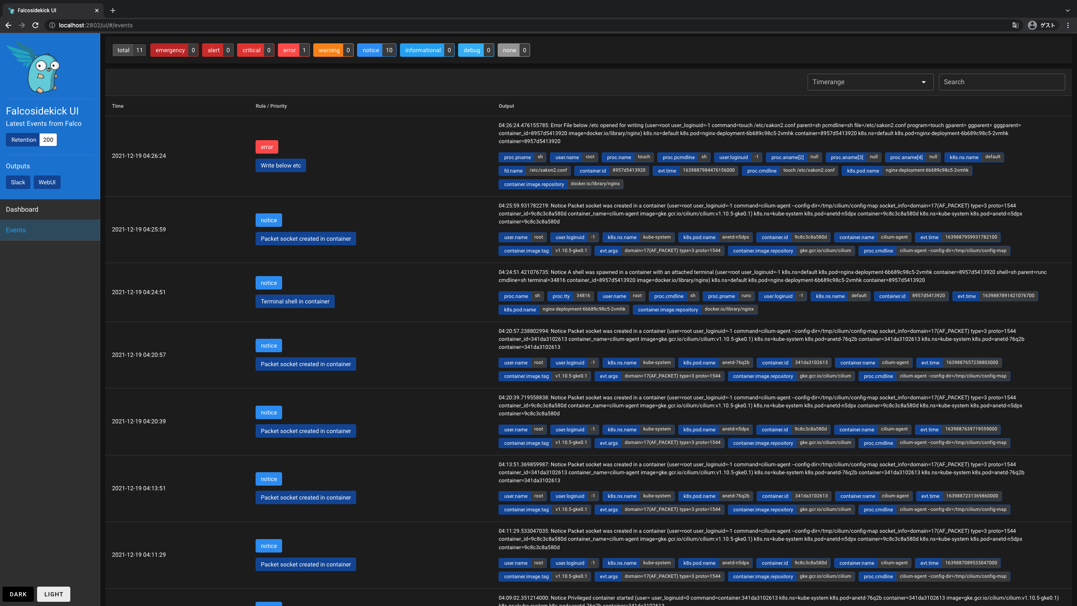Click the orange warning priority badge

[333, 50]
